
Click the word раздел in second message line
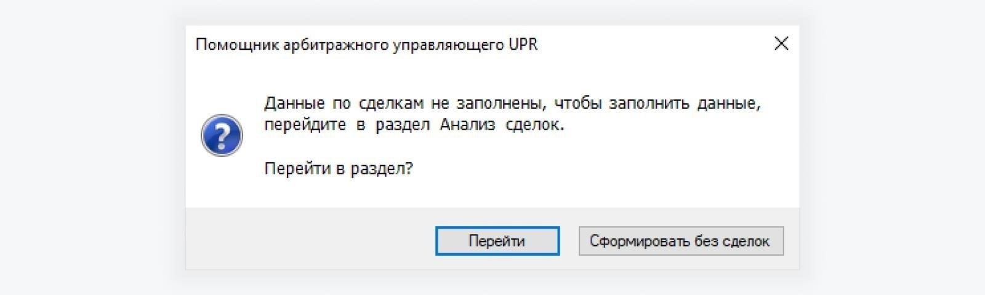click(402, 125)
